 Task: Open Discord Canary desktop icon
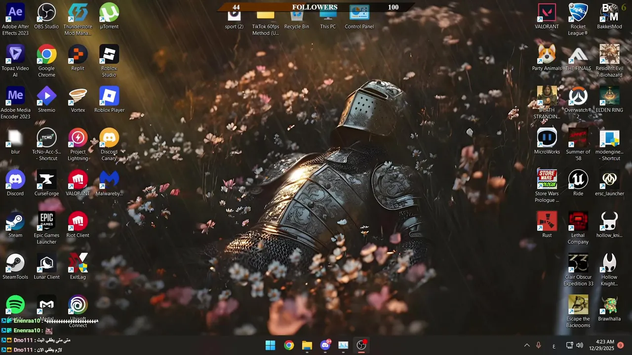click(x=109, y=145)
